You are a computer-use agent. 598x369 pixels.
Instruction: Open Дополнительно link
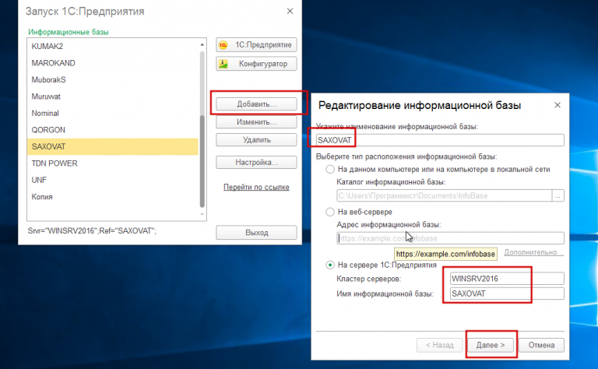(533, 252)
